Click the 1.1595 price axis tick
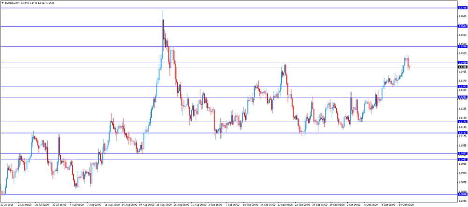The width and height of the screenshot is (468, 207). tap(462, 35)
